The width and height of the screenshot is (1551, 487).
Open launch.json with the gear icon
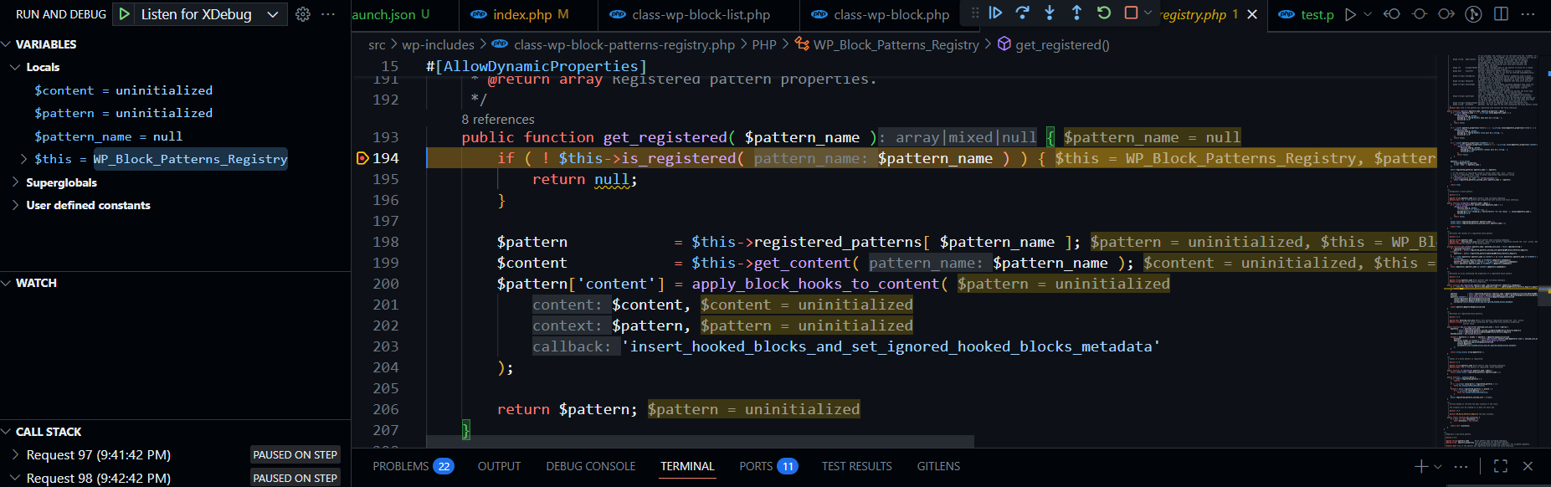coord(303,14)
